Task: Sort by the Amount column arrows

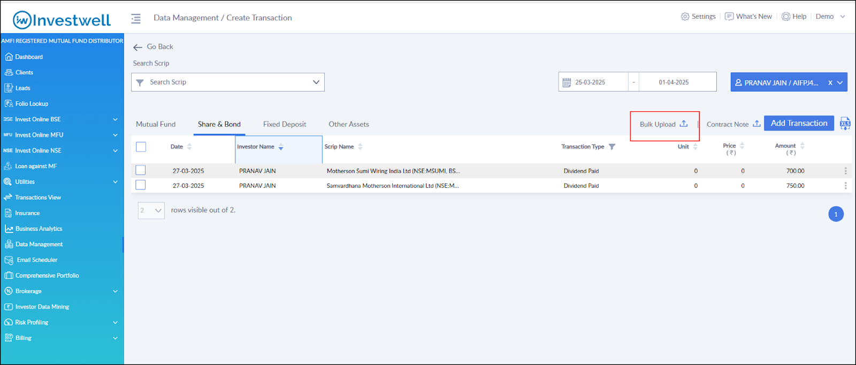Action: [x=802, y=146]
